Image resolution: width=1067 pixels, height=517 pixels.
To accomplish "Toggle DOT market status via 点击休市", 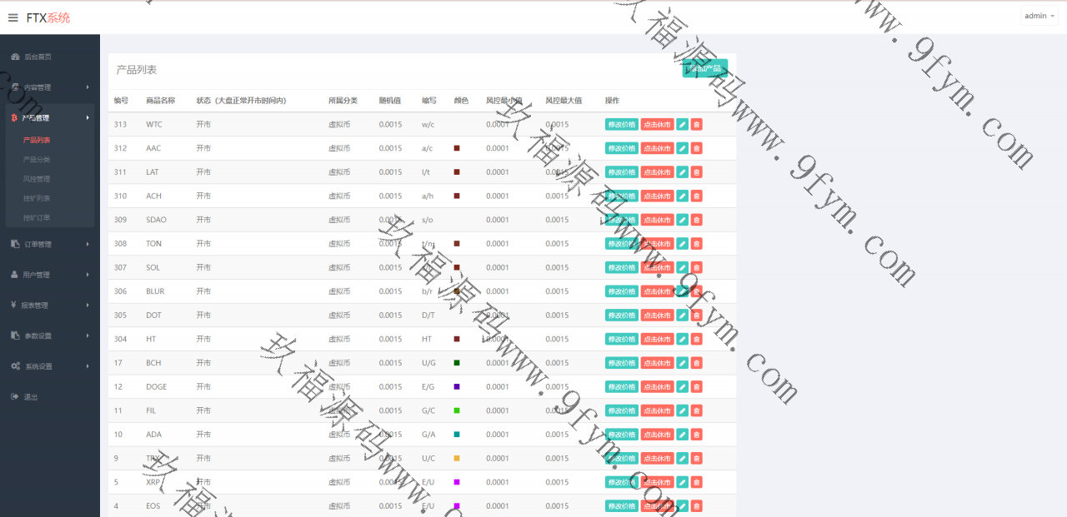I will coord(658,316).
